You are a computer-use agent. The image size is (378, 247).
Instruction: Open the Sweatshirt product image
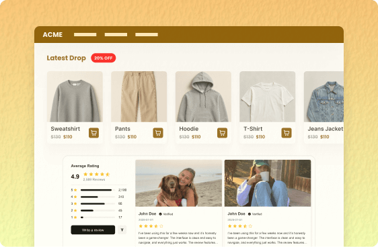(x=75, y=97)
